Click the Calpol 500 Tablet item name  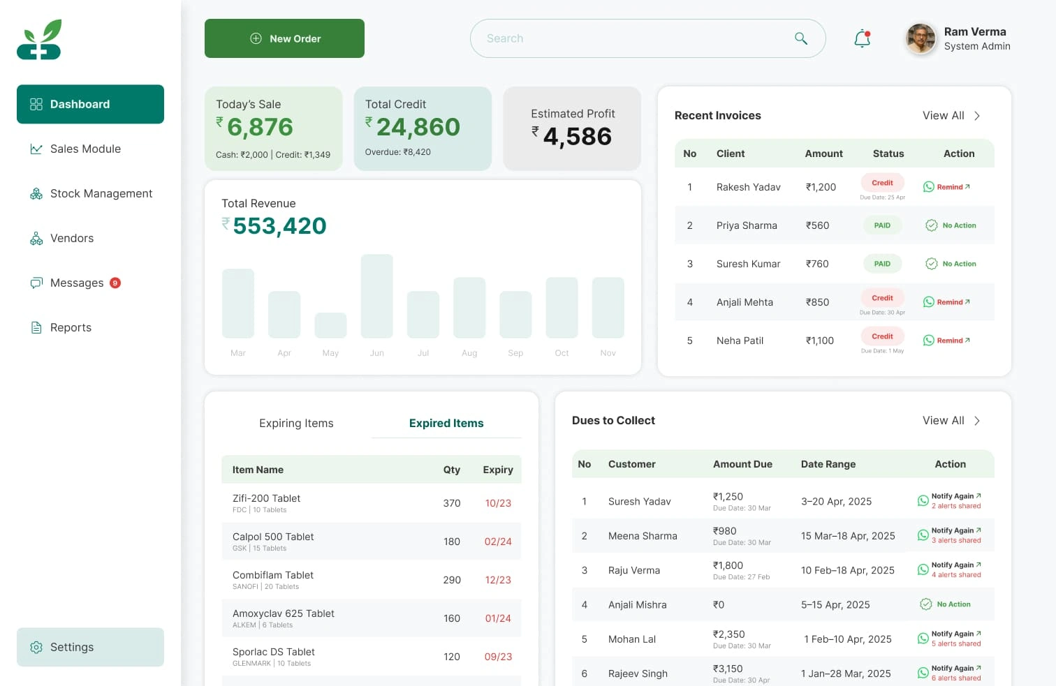click(273, 537)
